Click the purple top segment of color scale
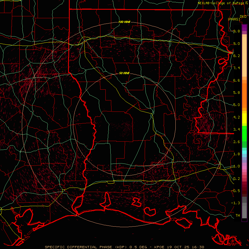 (244, 28)
